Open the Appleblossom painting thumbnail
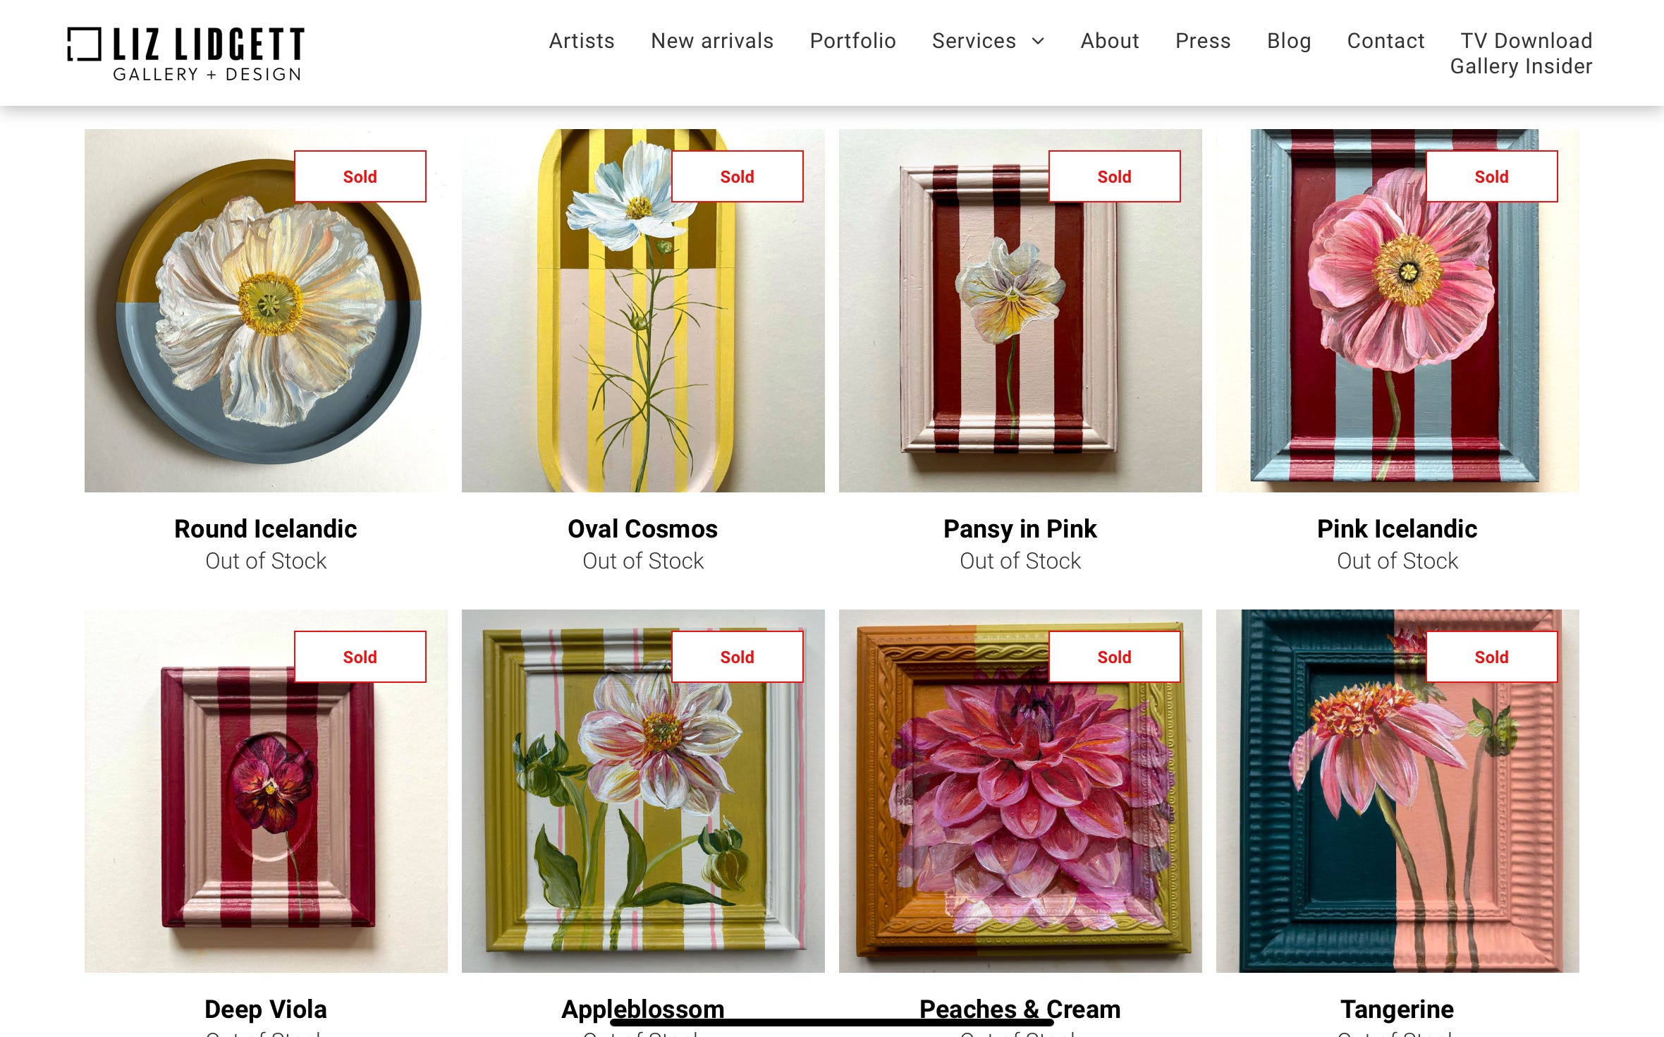Screen dimensions: 1664x1037 (x=643, y=791)
